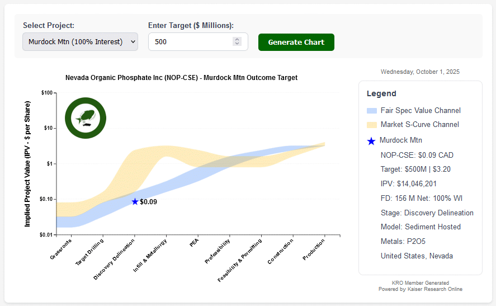Click the Murdock Mtn legend label
Viewport: 496px width, 306px height.
[401, 140]
